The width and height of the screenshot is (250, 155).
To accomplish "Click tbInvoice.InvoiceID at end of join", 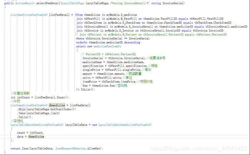I will click(x=208, y=31).
